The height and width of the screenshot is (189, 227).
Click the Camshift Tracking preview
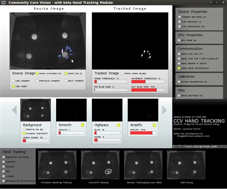click(100, 165)
